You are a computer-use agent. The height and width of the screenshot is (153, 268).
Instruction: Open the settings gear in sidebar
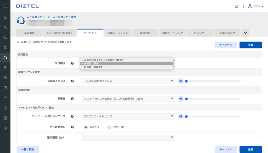point(5,128)
